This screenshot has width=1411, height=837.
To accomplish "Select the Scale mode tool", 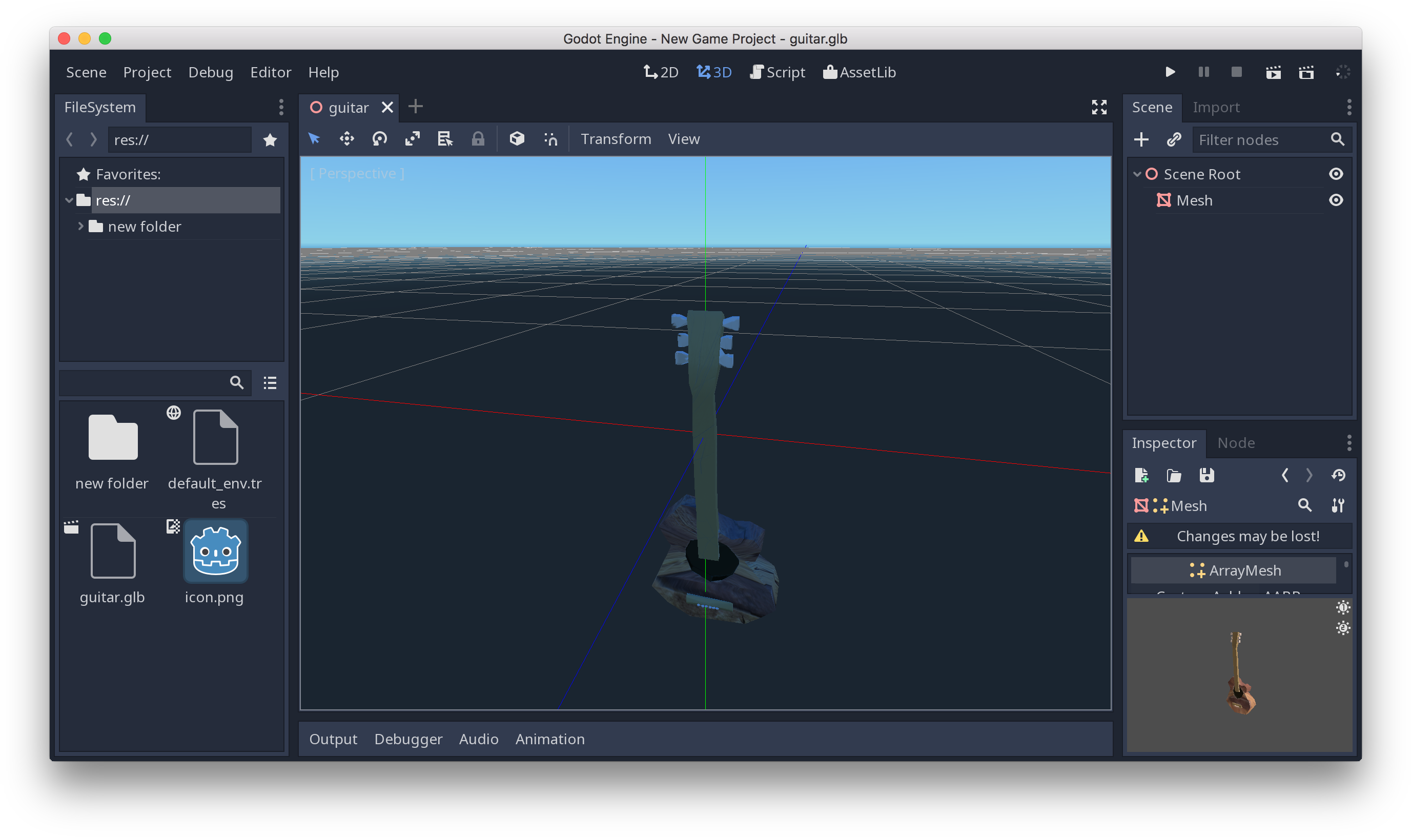I will point(412,139).
